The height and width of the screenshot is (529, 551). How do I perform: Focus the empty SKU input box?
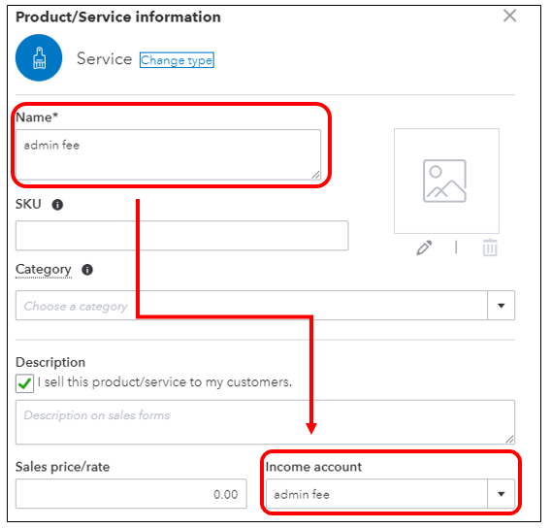coord(182,236)
